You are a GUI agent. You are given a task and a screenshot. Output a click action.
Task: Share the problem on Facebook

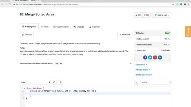145,57
